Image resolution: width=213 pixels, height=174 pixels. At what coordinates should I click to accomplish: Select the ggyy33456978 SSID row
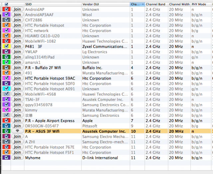39,105
